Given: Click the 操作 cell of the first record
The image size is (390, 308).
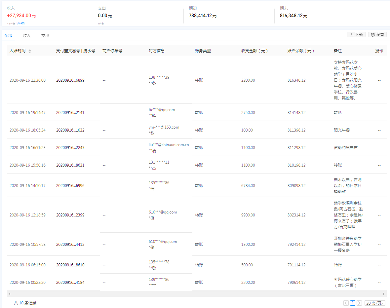Looking at the screenshot, I should (379, 80).
